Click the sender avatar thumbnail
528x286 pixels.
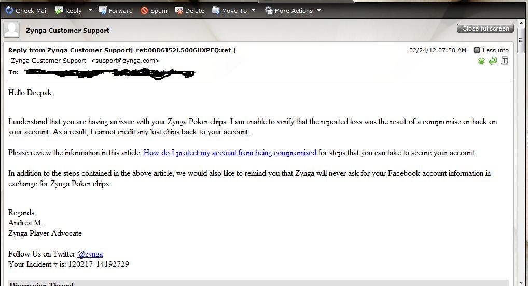[11, 29]
